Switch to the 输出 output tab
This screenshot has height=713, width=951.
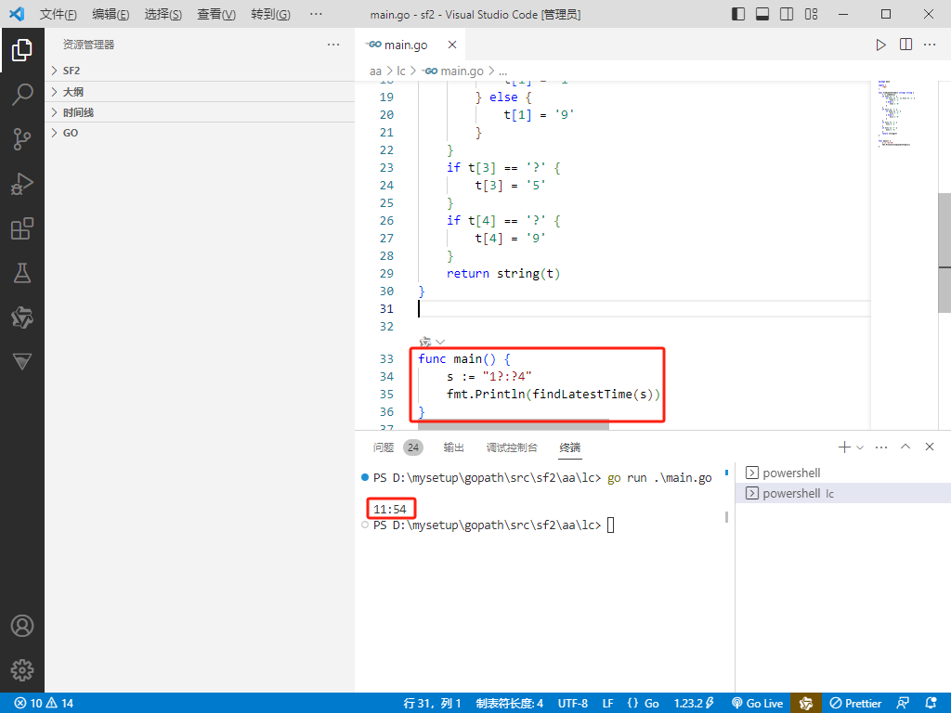coord(453,447)
